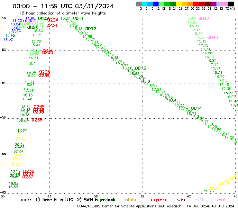Click the purple color scale swatch
Image resolution: width=238 pixels, height=209 pixels.
(214, 4)
